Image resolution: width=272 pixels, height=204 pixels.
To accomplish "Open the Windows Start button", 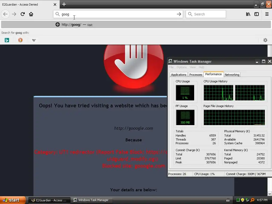I will point(13,200).
